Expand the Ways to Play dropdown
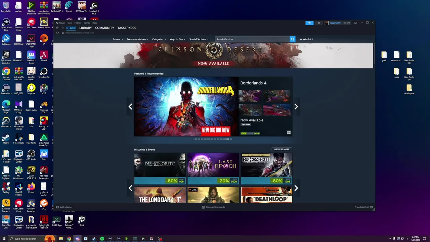The image size is (430, 242). click(177, 39)
